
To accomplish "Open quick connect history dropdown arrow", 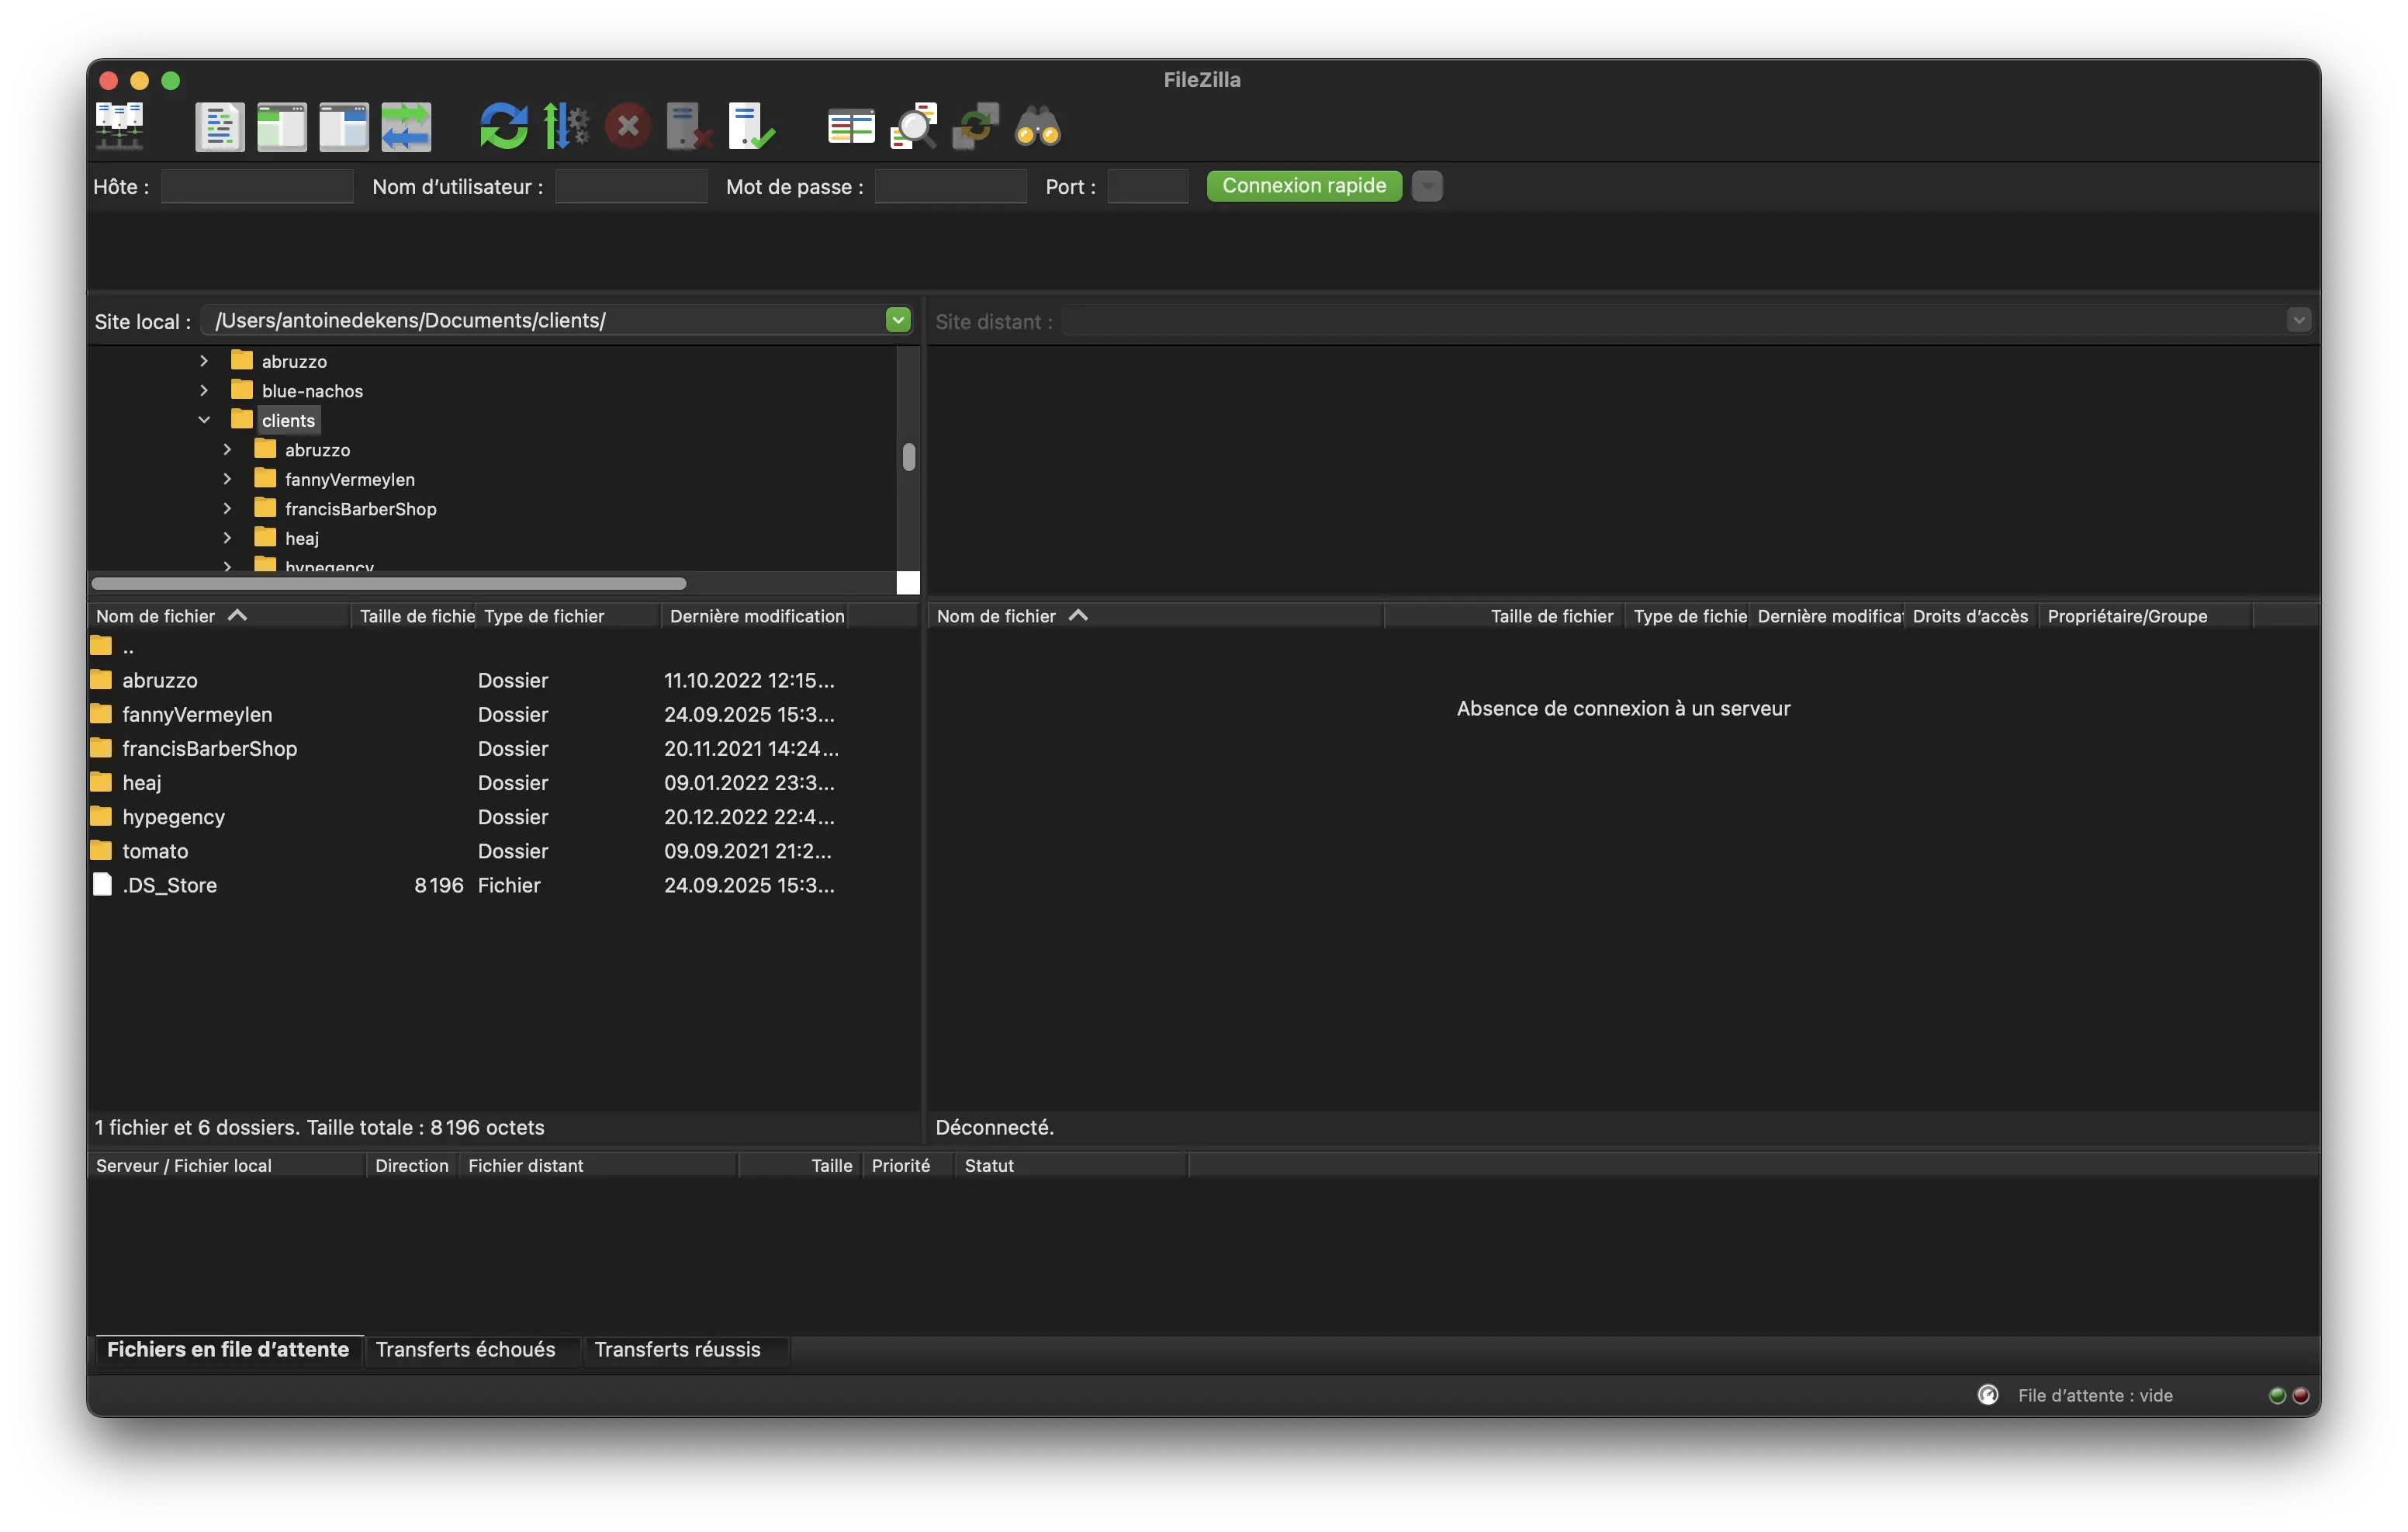I will point(1427,186).
